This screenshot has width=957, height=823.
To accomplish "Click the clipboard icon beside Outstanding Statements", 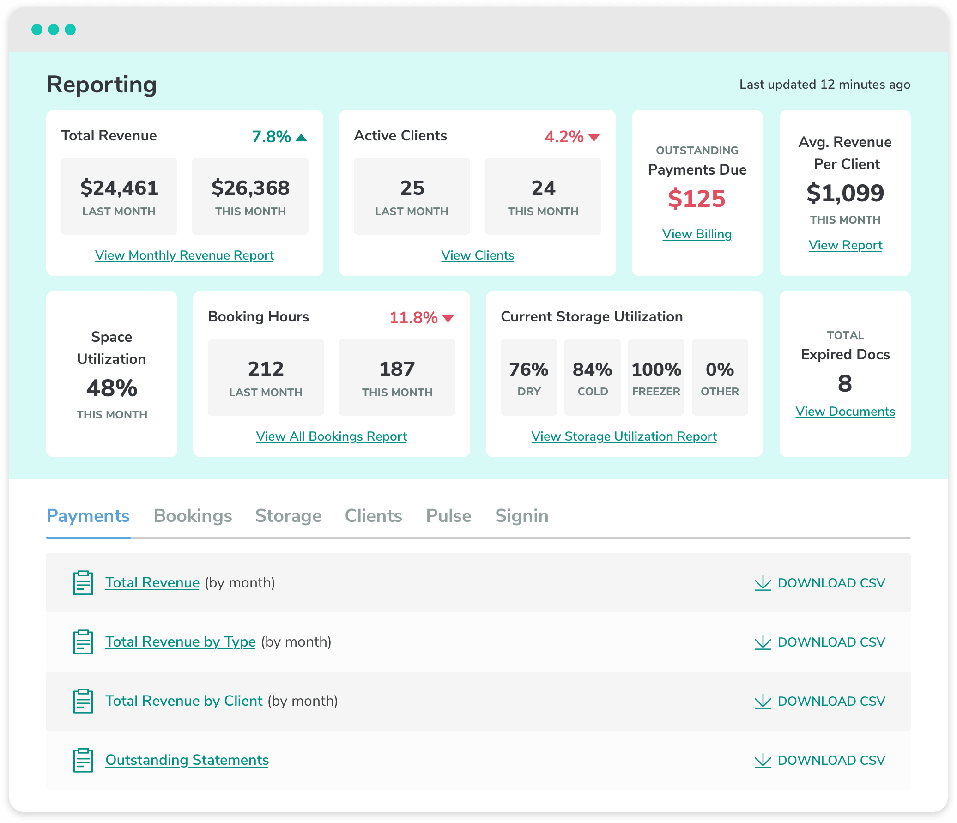I will (83, 760).
